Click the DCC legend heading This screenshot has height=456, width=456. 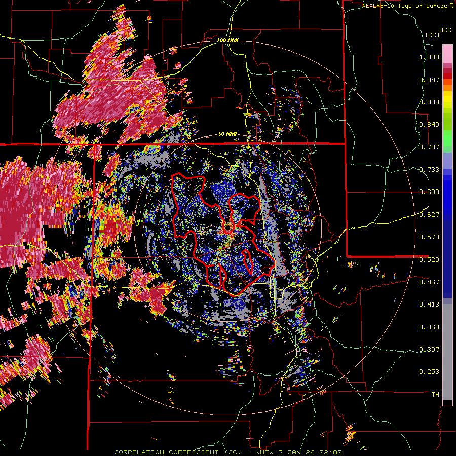(445, 30)
